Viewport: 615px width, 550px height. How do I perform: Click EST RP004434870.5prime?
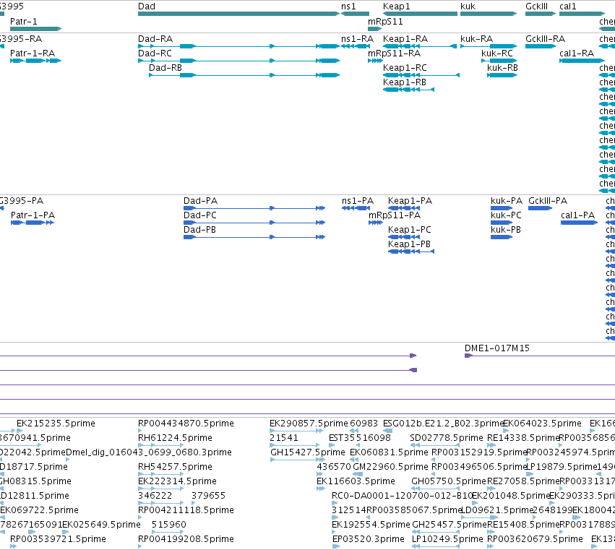click(186, 424)
